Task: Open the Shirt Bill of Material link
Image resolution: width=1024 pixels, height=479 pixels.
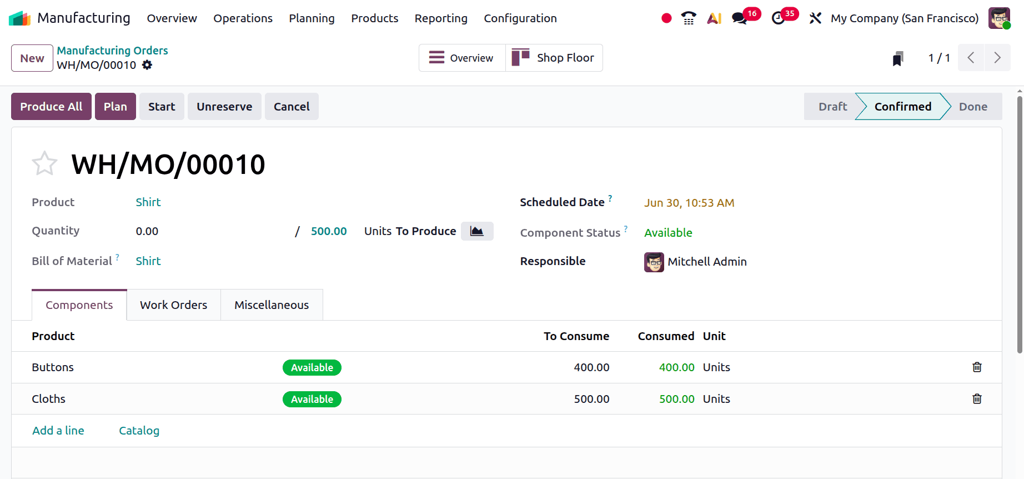Action: (148, 261)
